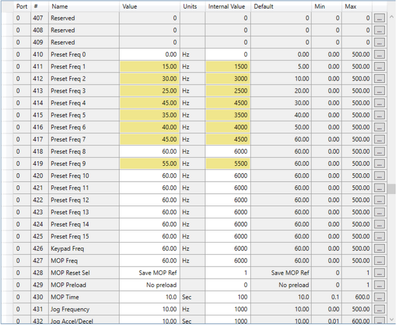The image size is (397, 325).
Task: Open the editor button for Preset Freq 1
Action: [x=379, y=66]
